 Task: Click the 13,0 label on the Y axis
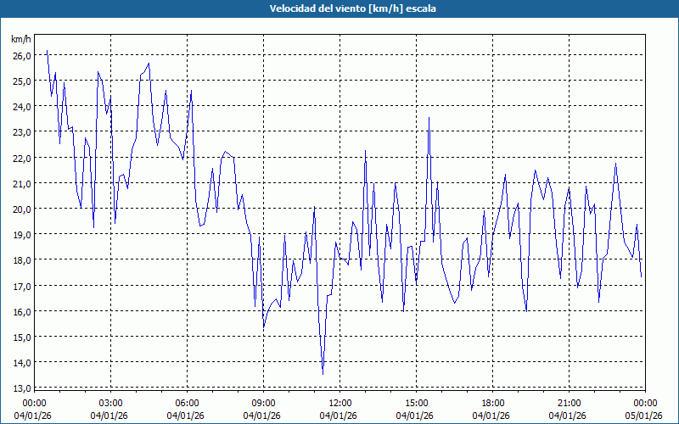click(21, 388)
